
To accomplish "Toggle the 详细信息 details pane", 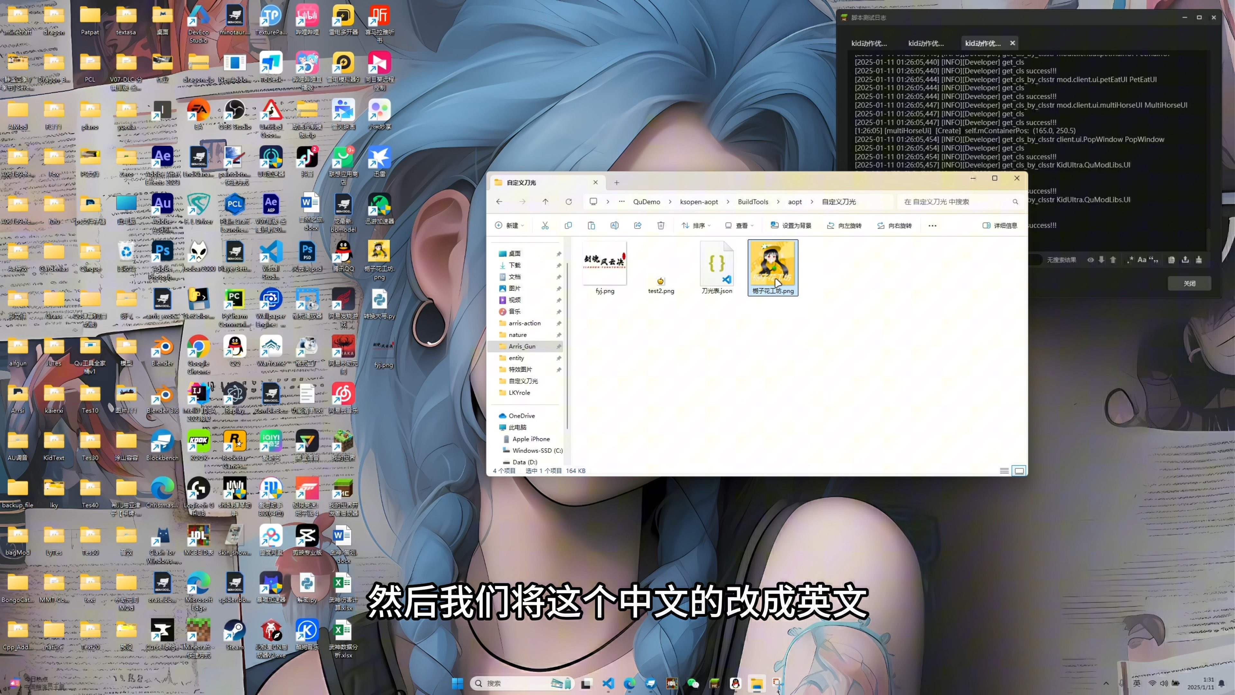I will [1000, 226].
